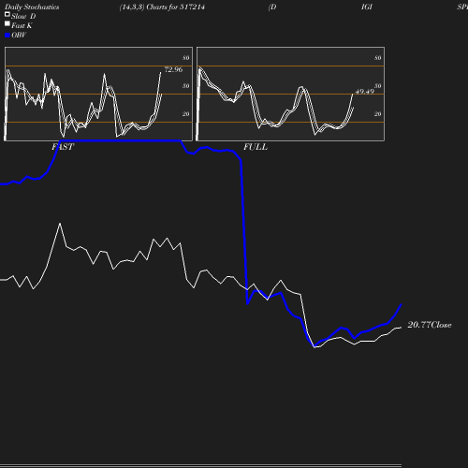Open the FULL stochastics chart panel
The width and height of the screenshot is (468, 468).
(x=290, y=94)
